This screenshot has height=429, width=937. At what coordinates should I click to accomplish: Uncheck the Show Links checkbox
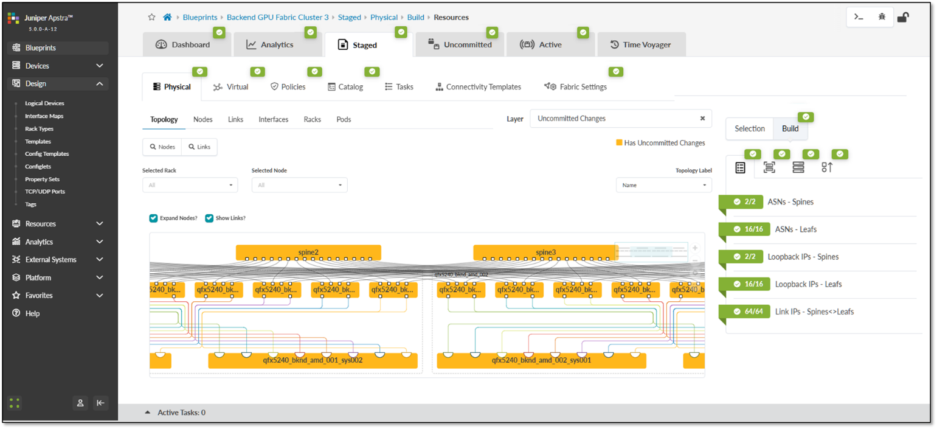pyautogui.click(x=209, y=218)
